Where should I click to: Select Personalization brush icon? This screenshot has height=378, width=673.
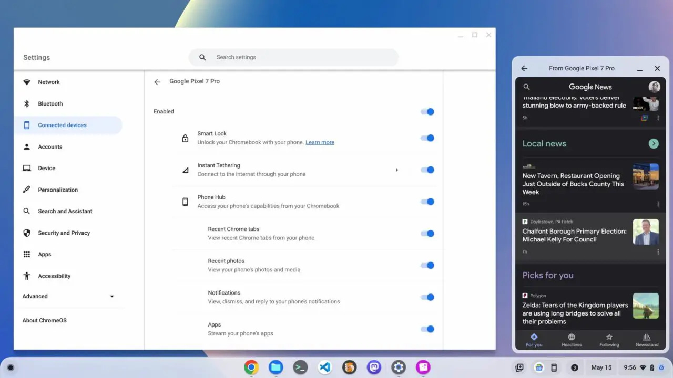[x=27, y=190]
